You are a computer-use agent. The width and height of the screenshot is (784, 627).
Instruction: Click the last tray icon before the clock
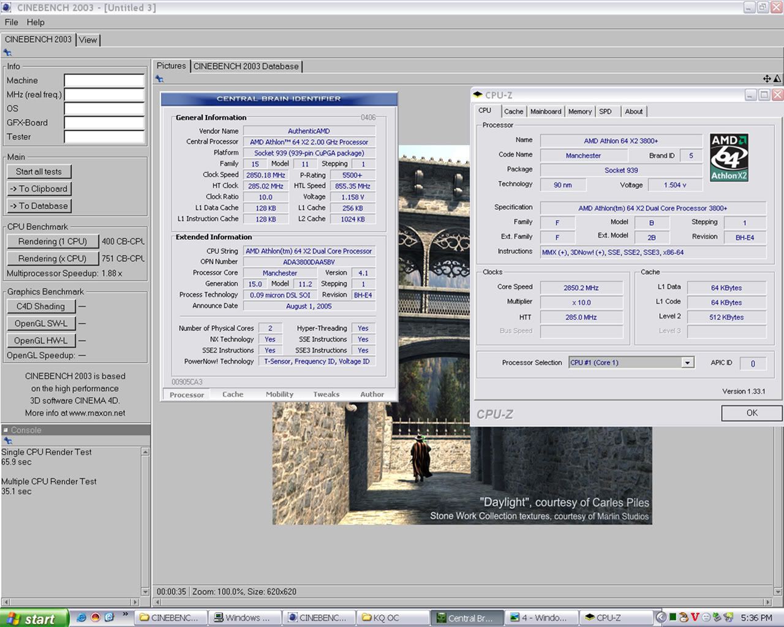(x=728, y=617)
